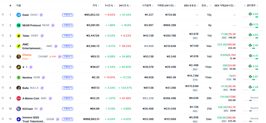Select Bulla 24h change 134.47%
This screenshot has width=266, height=123.
[125, 88]
